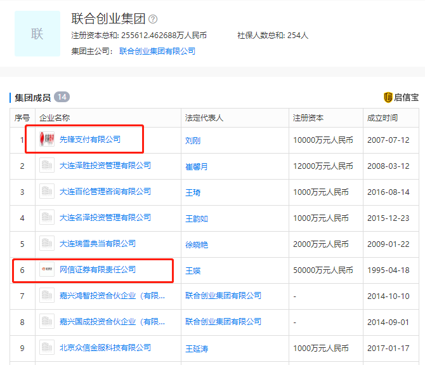Open 先锋支付有限公司 company link

pos(90,140)
